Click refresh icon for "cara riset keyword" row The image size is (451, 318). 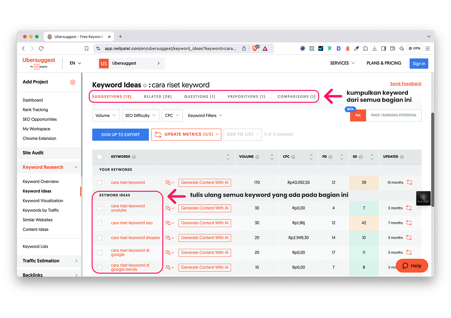[x=410, y=182]
